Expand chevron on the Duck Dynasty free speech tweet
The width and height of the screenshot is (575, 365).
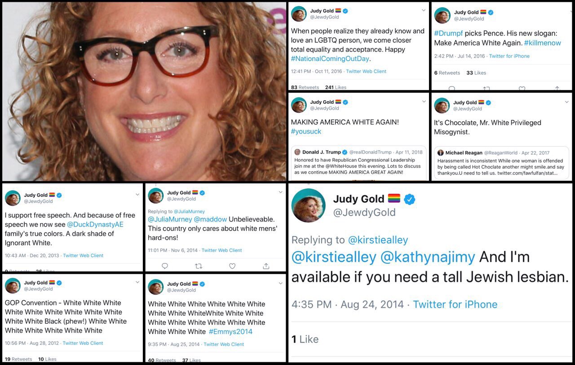(137, 195)
